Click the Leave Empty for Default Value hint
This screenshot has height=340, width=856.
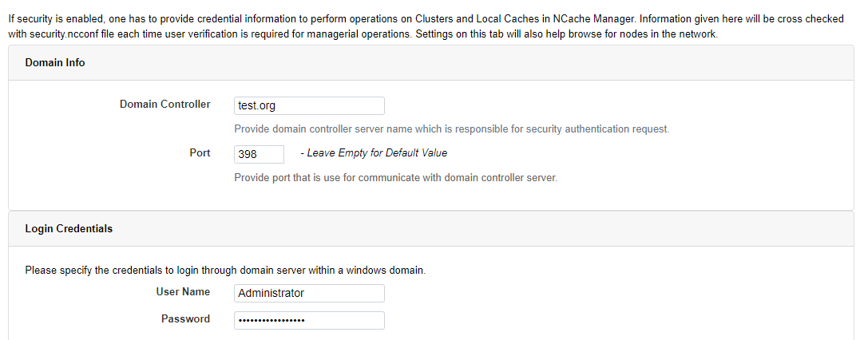tap(374, 153)
